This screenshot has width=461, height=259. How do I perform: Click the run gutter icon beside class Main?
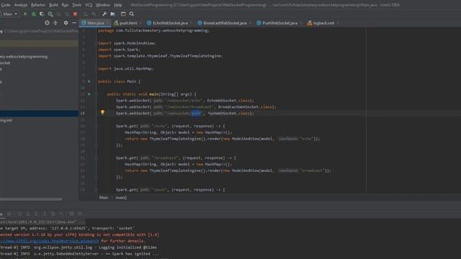89,81
